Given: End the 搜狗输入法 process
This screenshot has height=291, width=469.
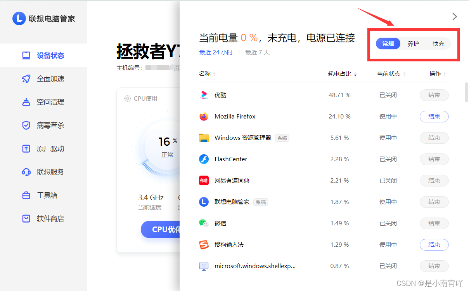Looking at the screenshot, I should pos(434,245).
